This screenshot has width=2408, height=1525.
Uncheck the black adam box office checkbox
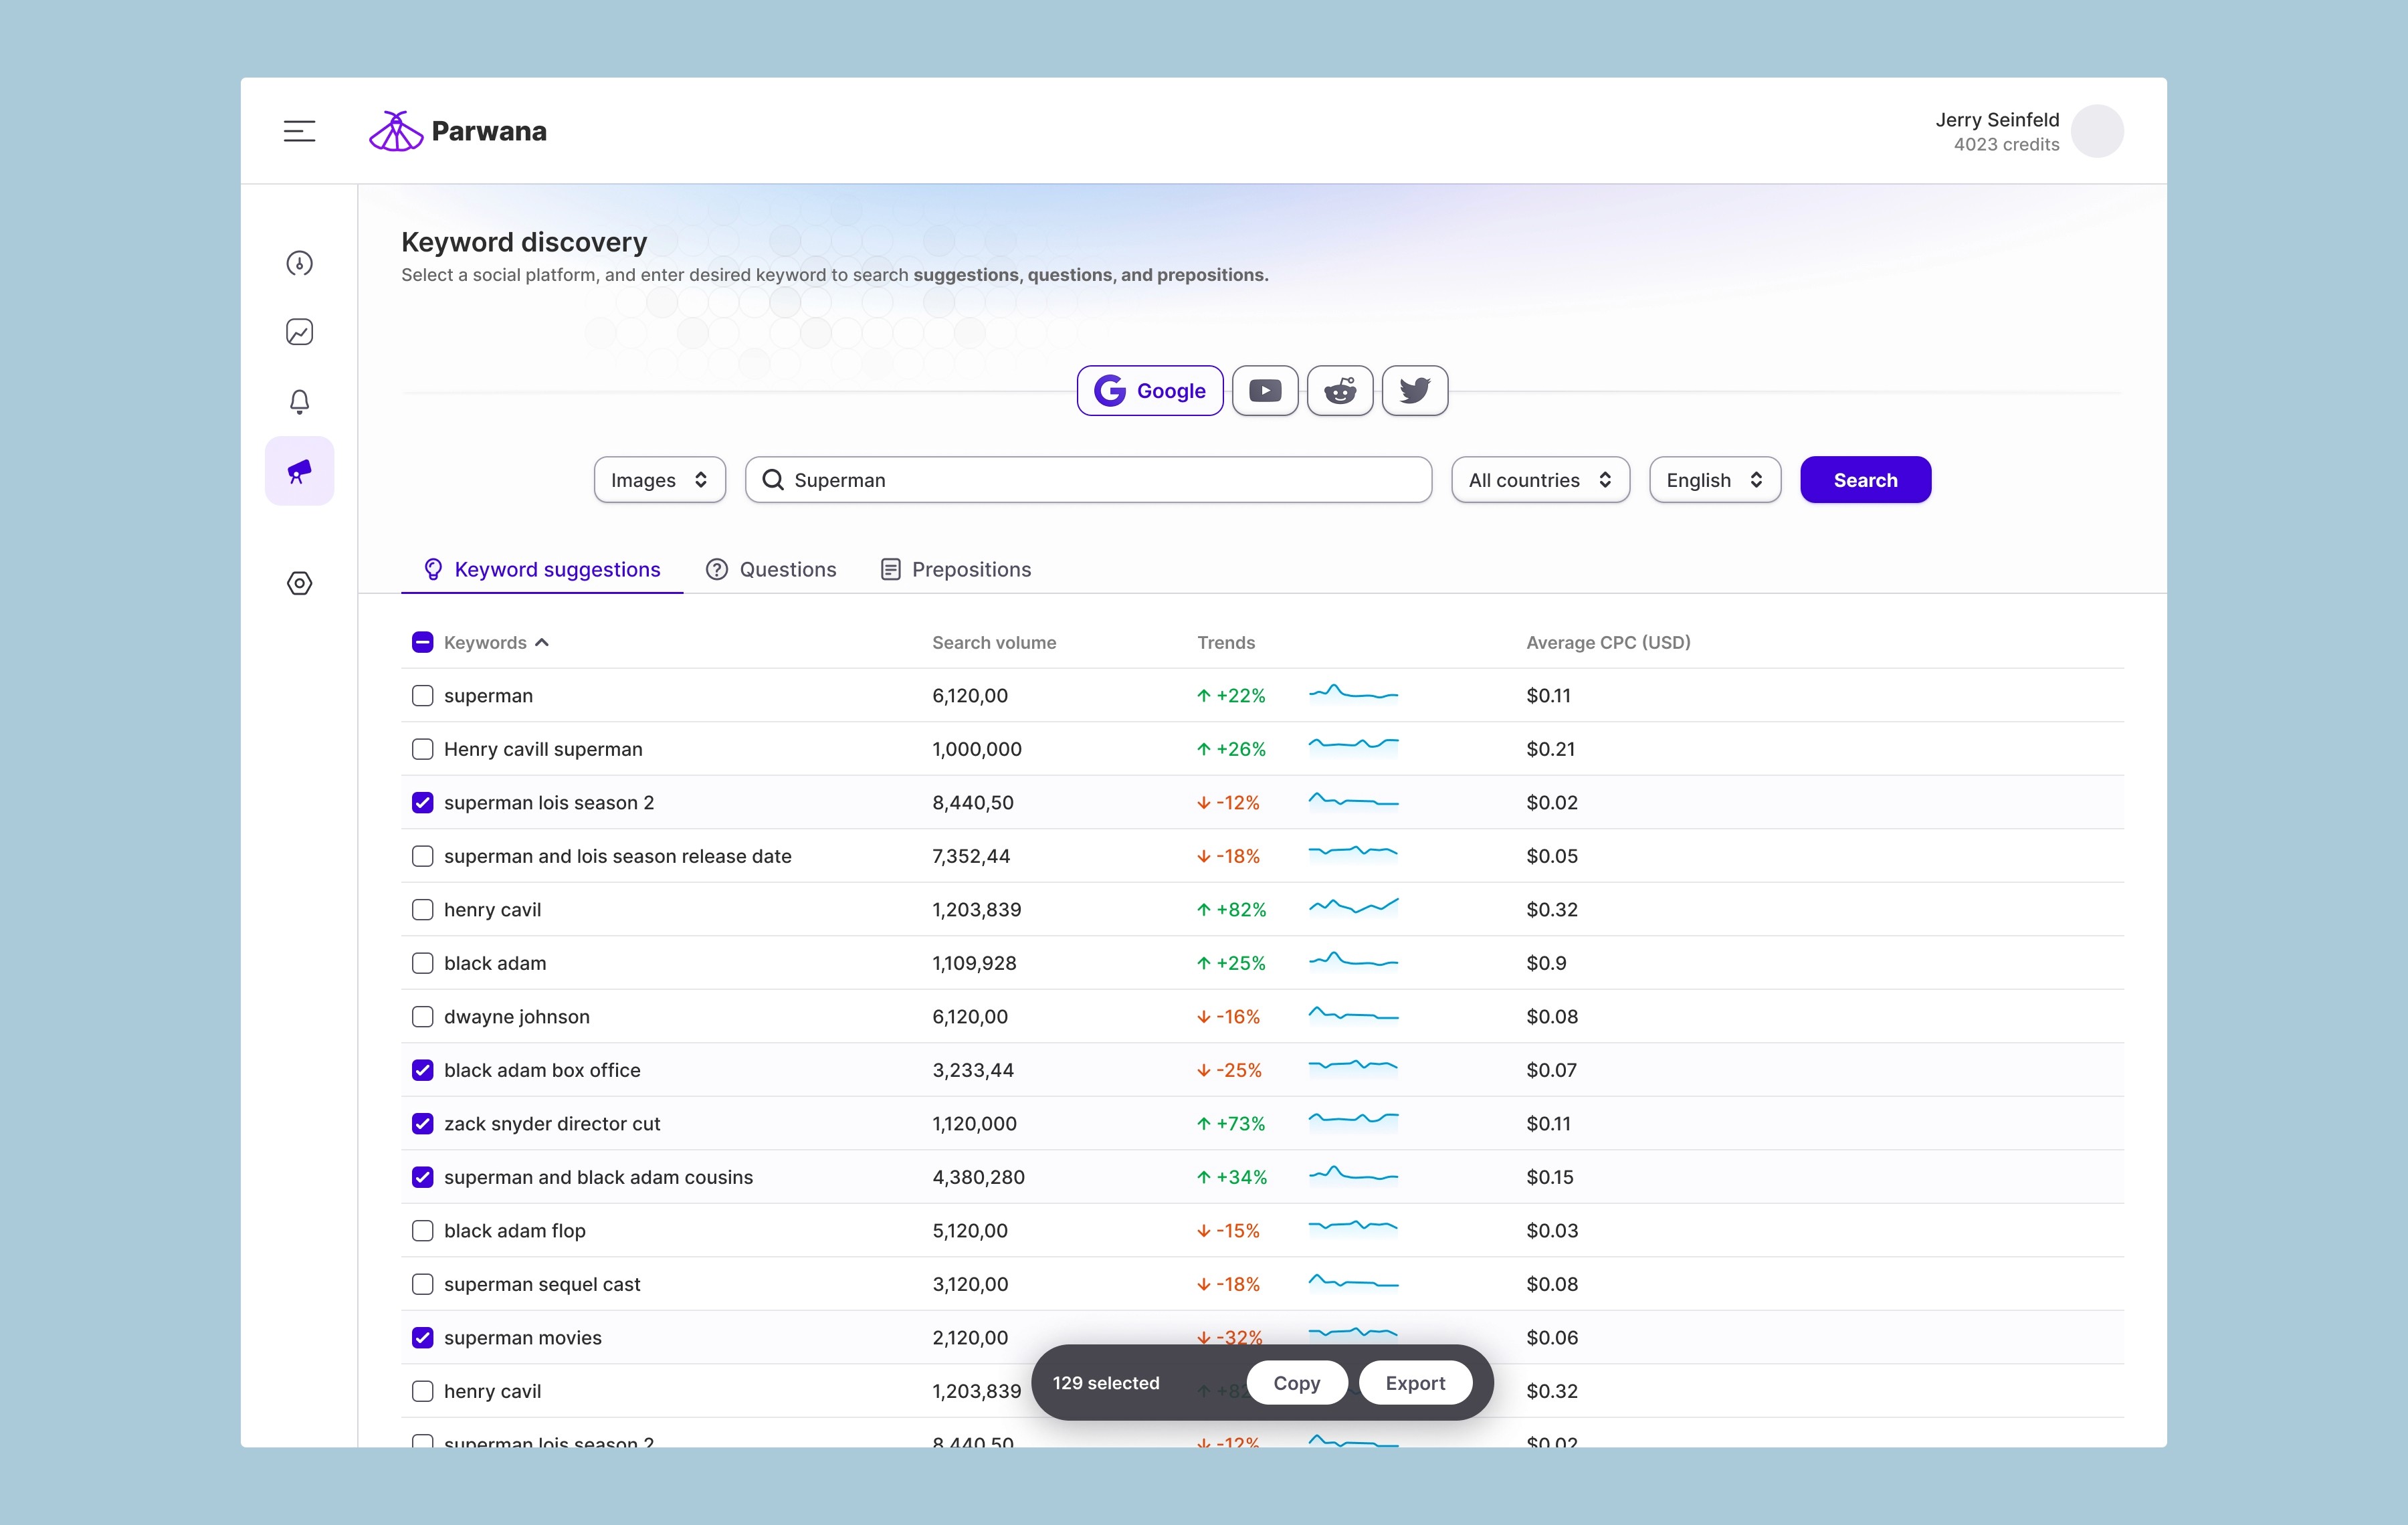coord(423,1070)
